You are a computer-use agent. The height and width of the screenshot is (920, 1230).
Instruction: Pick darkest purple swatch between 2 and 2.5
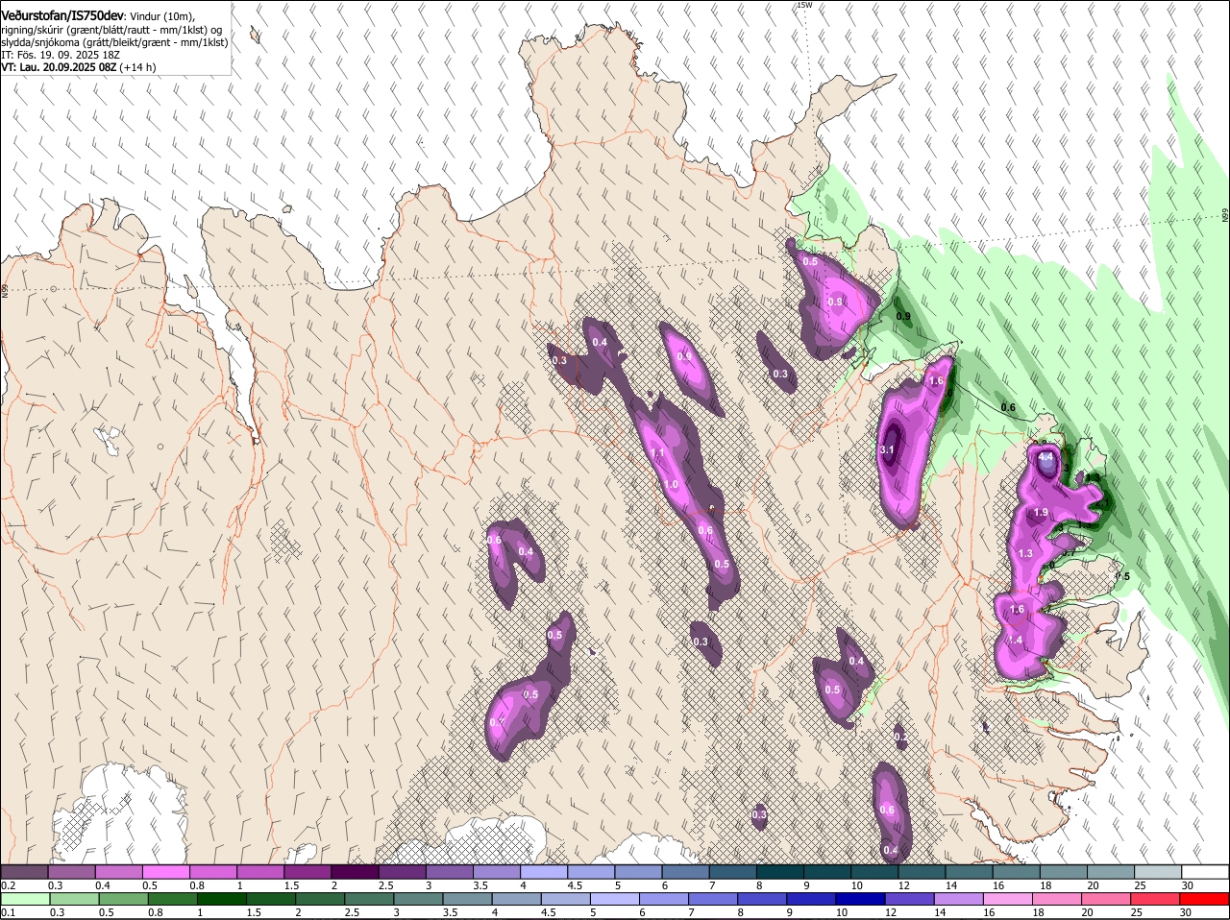[356, 872]
